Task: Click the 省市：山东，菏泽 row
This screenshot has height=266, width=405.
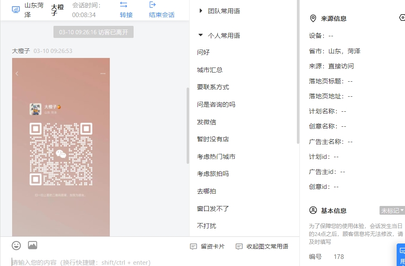Action: tap(334, 51)
